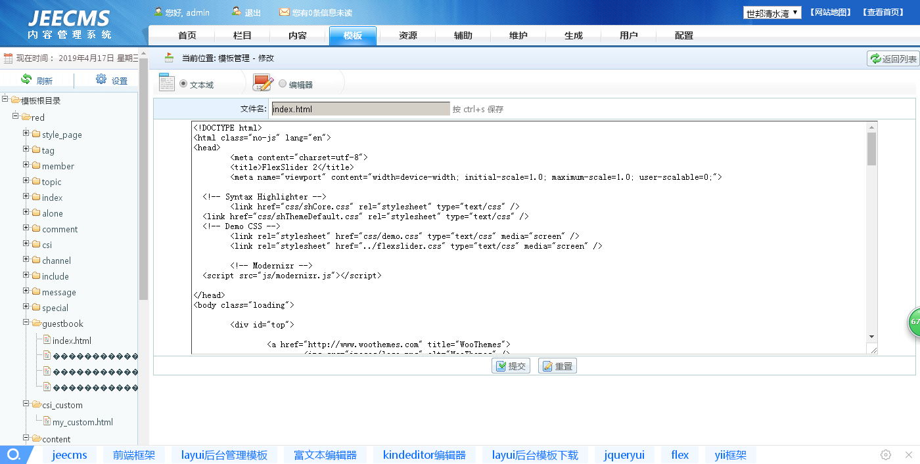Click the code editor vertical scrollbar thumb
The image size is (920, 464).
tap(871, 149)
